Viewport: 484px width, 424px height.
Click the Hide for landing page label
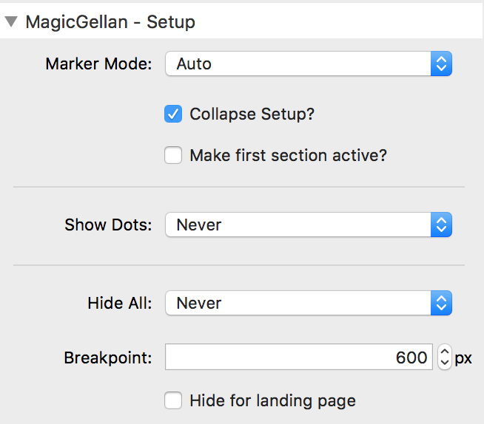(272, 401)
